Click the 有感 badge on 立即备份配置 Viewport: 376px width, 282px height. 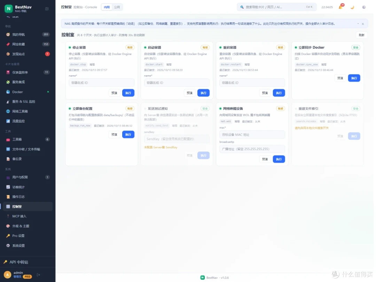click(x=130, y=109)
